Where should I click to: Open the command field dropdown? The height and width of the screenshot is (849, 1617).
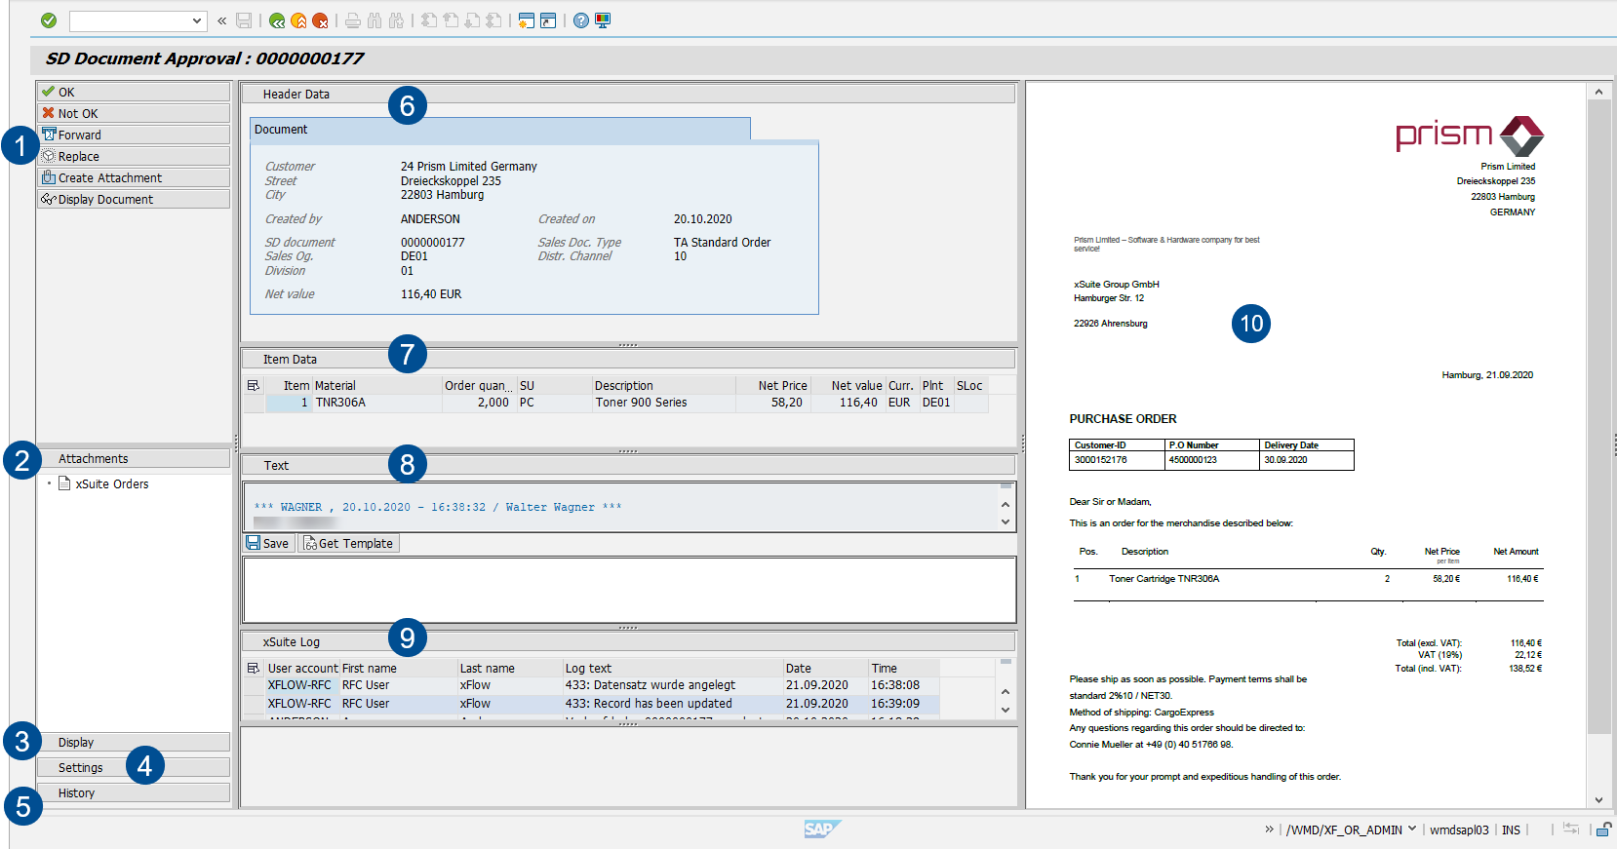[197, 20]
